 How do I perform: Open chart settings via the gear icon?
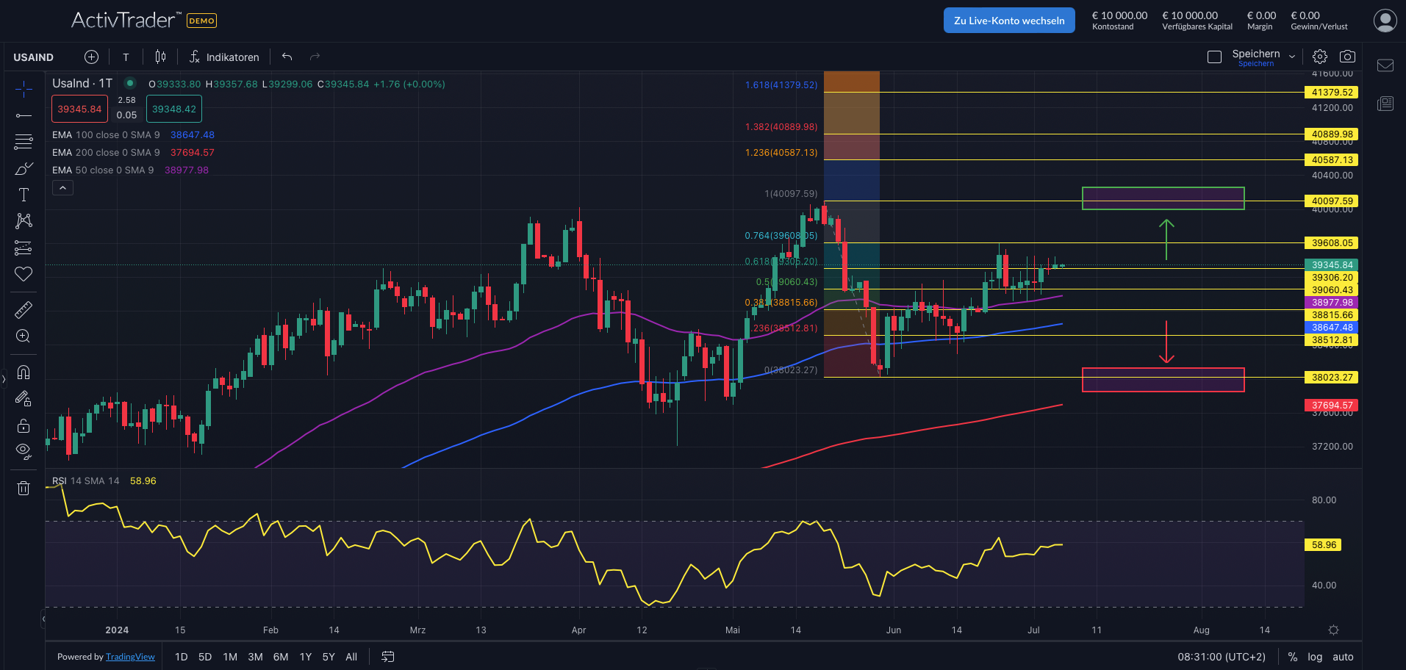pos(1319,56)
